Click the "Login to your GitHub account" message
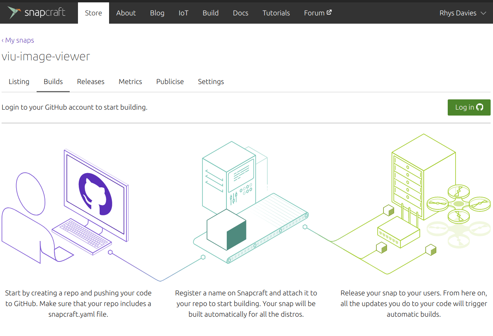This screenshot has width=493, height=336. (74, 107)
